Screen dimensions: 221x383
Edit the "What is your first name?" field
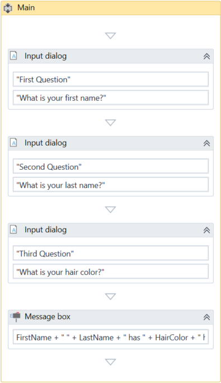[111, 97]
